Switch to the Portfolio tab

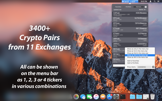point(128,7)
